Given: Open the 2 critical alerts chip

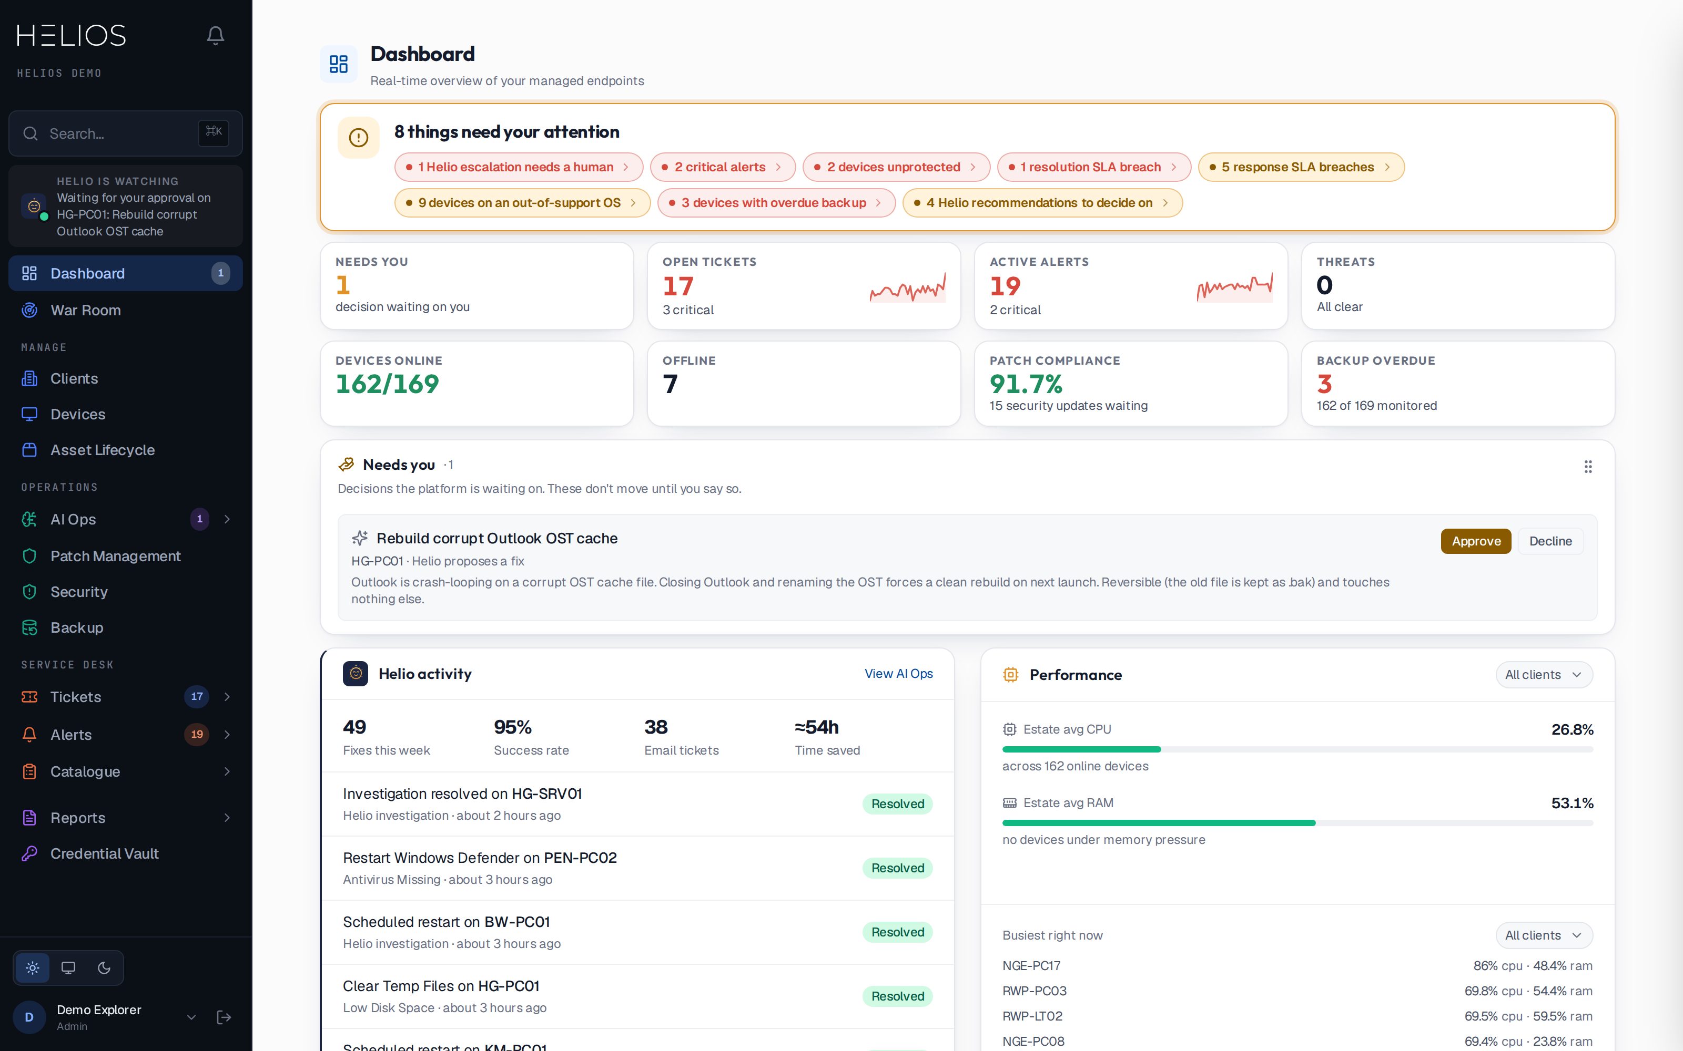Looking at the screenshot, I should tap(723, 167).
